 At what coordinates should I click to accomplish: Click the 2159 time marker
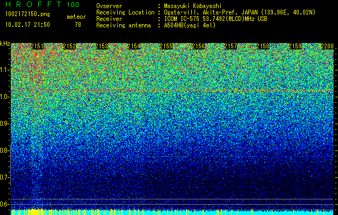[295, 46]
